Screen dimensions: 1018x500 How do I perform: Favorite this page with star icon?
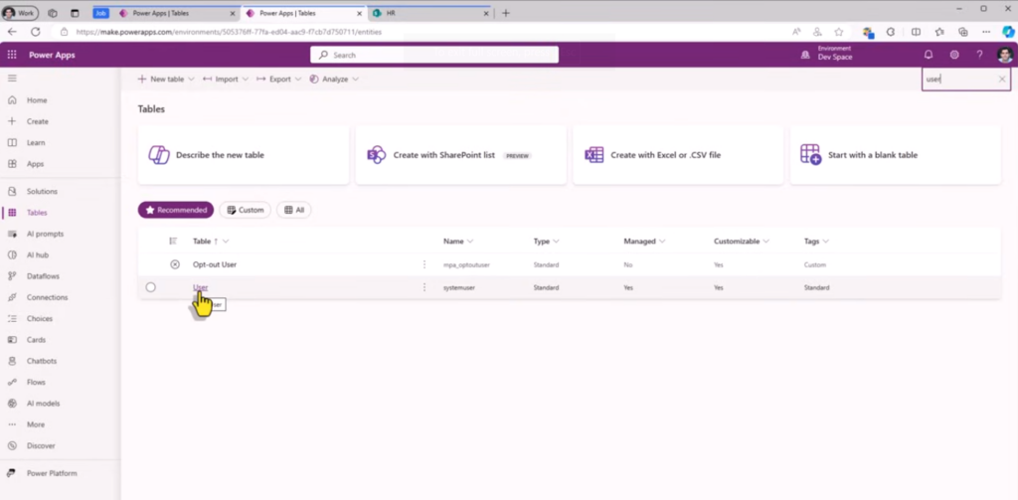point(839,31)
